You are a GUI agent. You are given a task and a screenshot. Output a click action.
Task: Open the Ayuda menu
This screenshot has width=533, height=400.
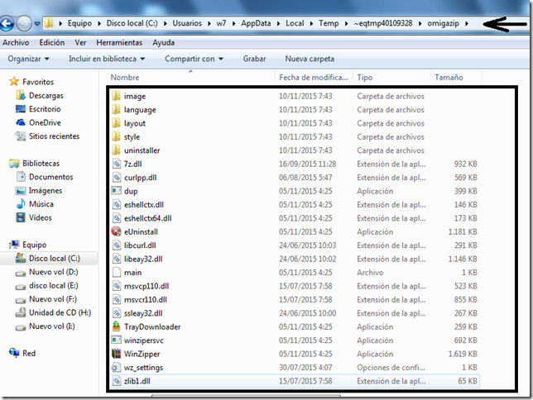pos(164,42)
